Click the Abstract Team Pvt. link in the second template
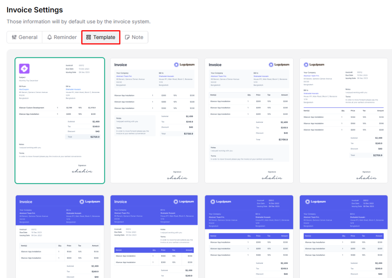The height and width of the screenshot is (278, 392). [124, 76]
